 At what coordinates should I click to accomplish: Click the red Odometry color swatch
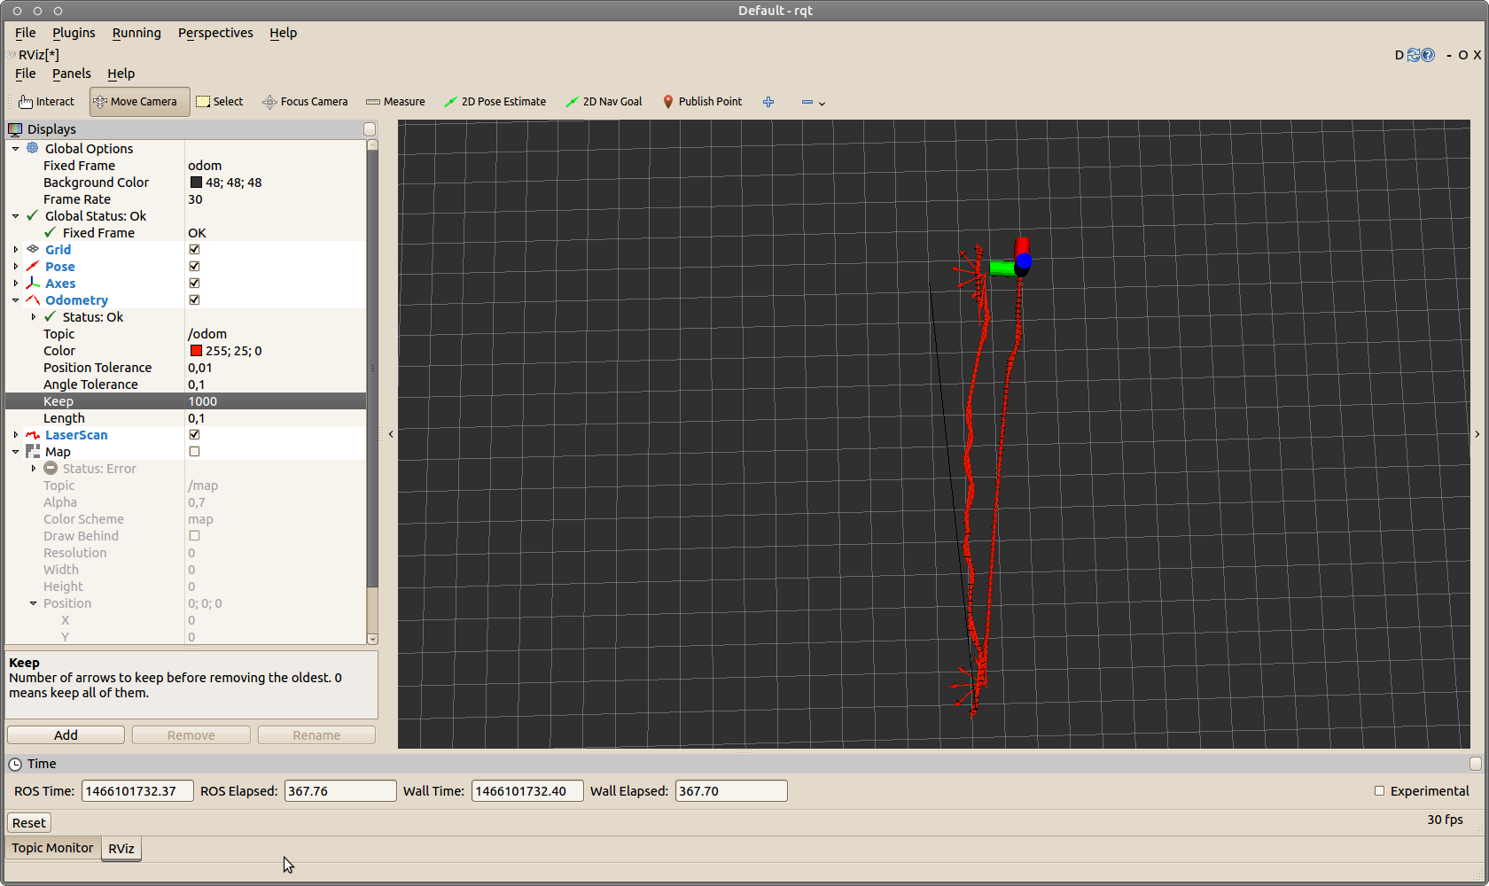tap(196, 351)
